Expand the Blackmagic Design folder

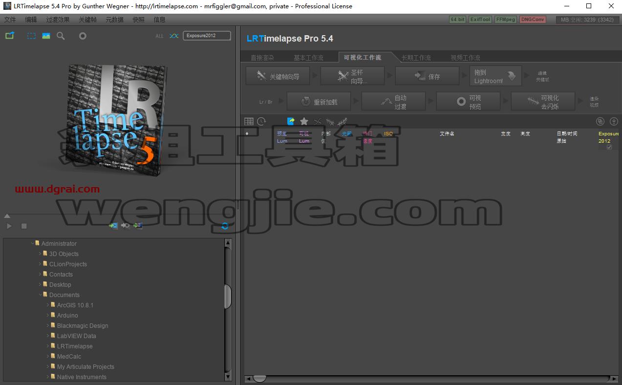pyautogui.click(x=48, y=325)
